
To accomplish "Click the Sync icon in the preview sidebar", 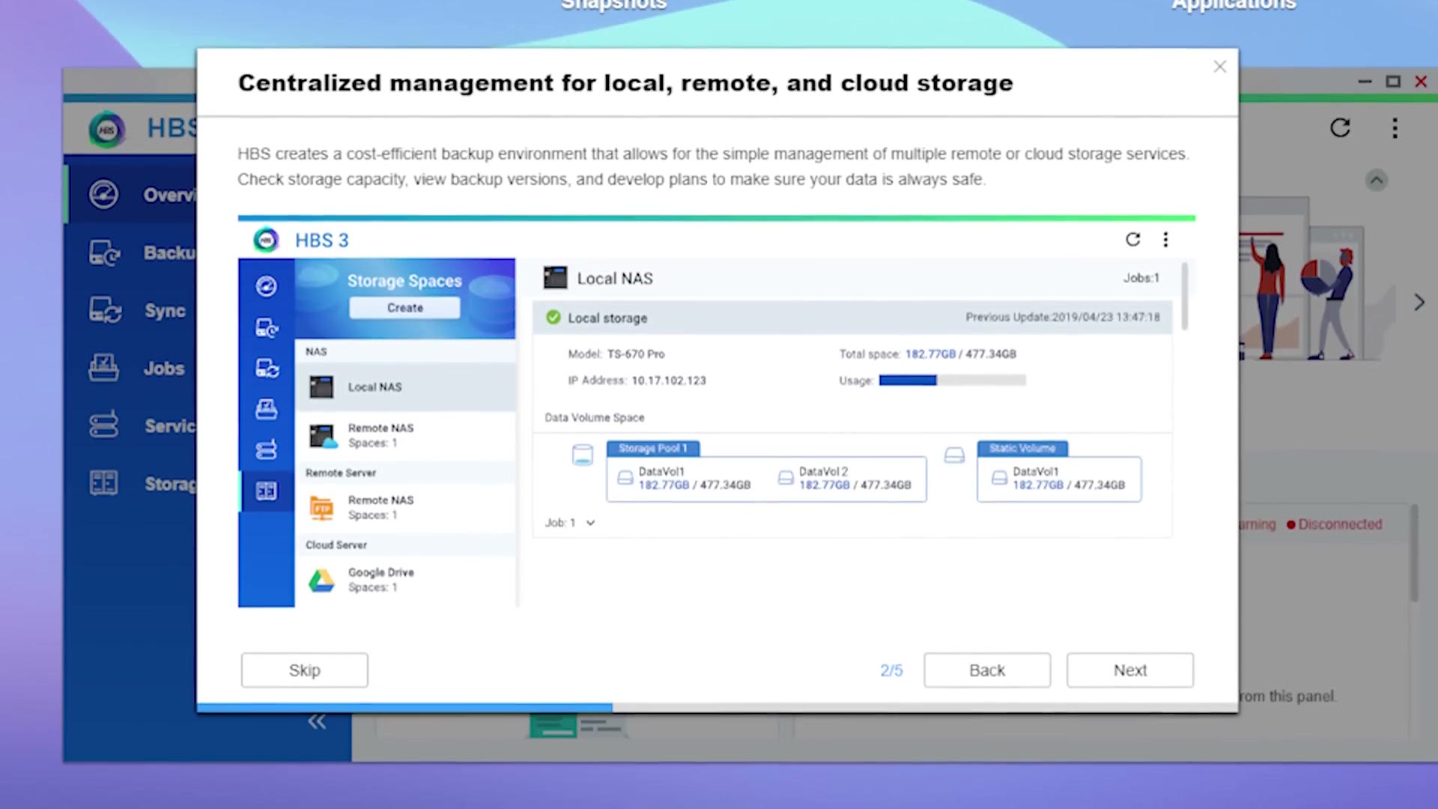I will click(266, 368).
